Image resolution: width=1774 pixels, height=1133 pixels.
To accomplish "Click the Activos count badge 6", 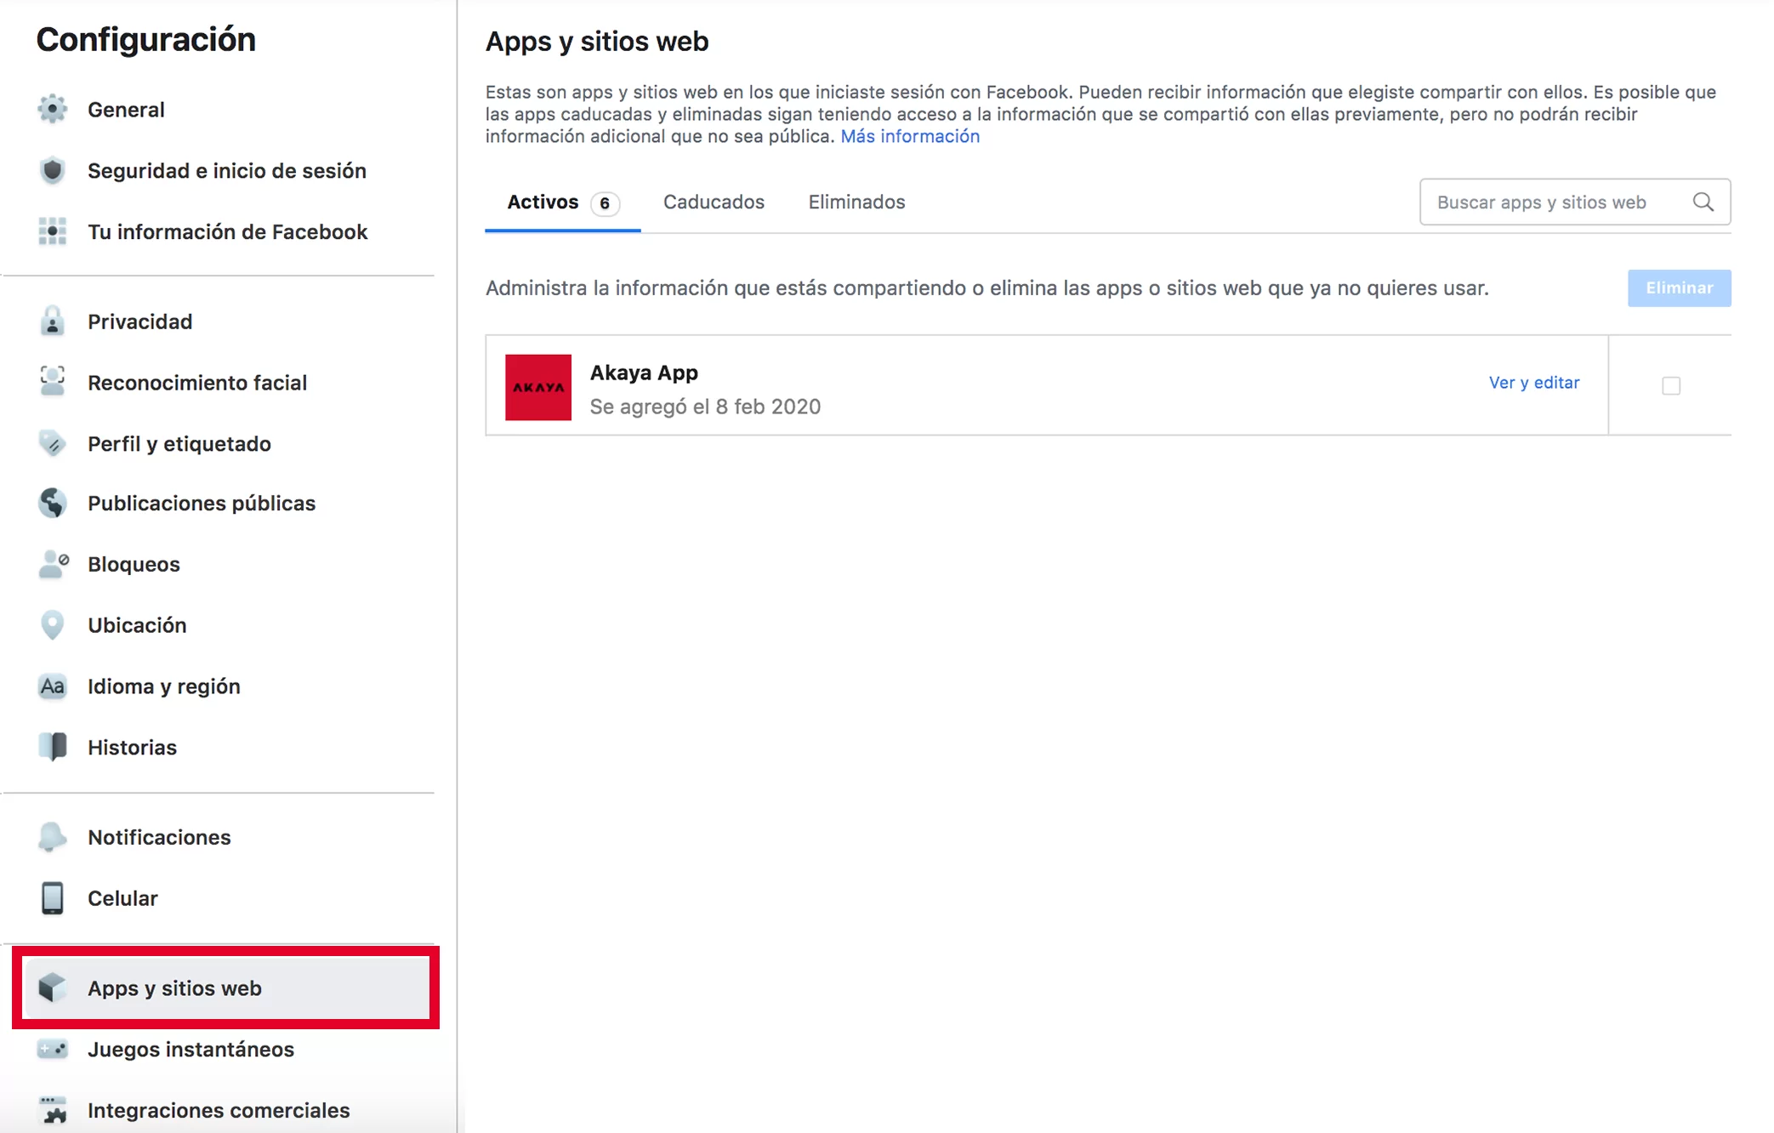I will pyautogui.click(x=605, y=203).
